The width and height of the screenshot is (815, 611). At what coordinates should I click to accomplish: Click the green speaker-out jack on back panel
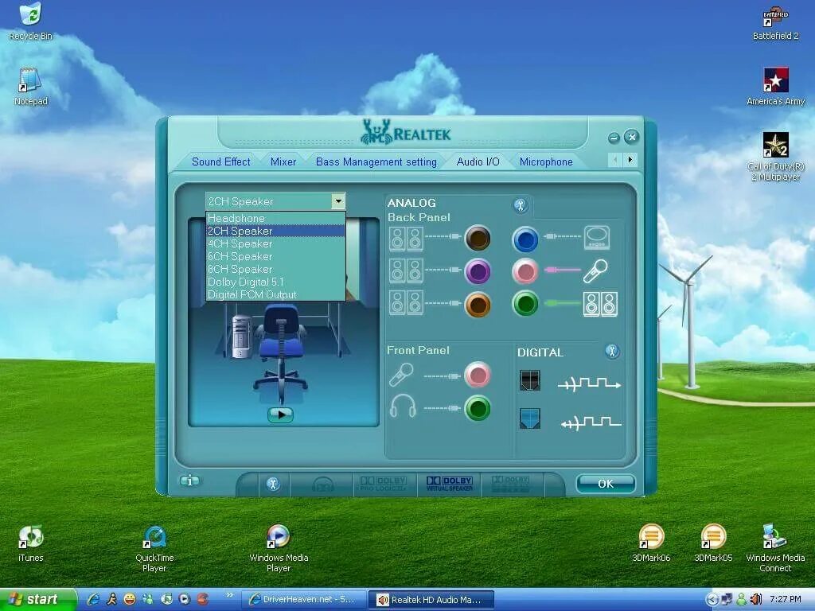coord(525,304)
